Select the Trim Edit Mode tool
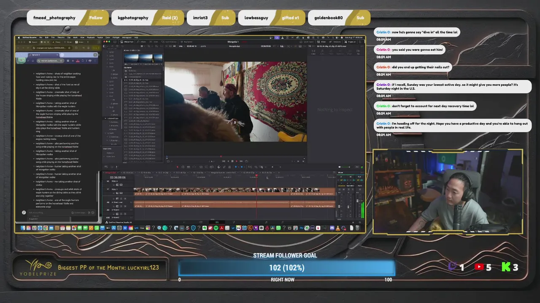The width and height of the screenshot is (540, 303). coord(183,167)
